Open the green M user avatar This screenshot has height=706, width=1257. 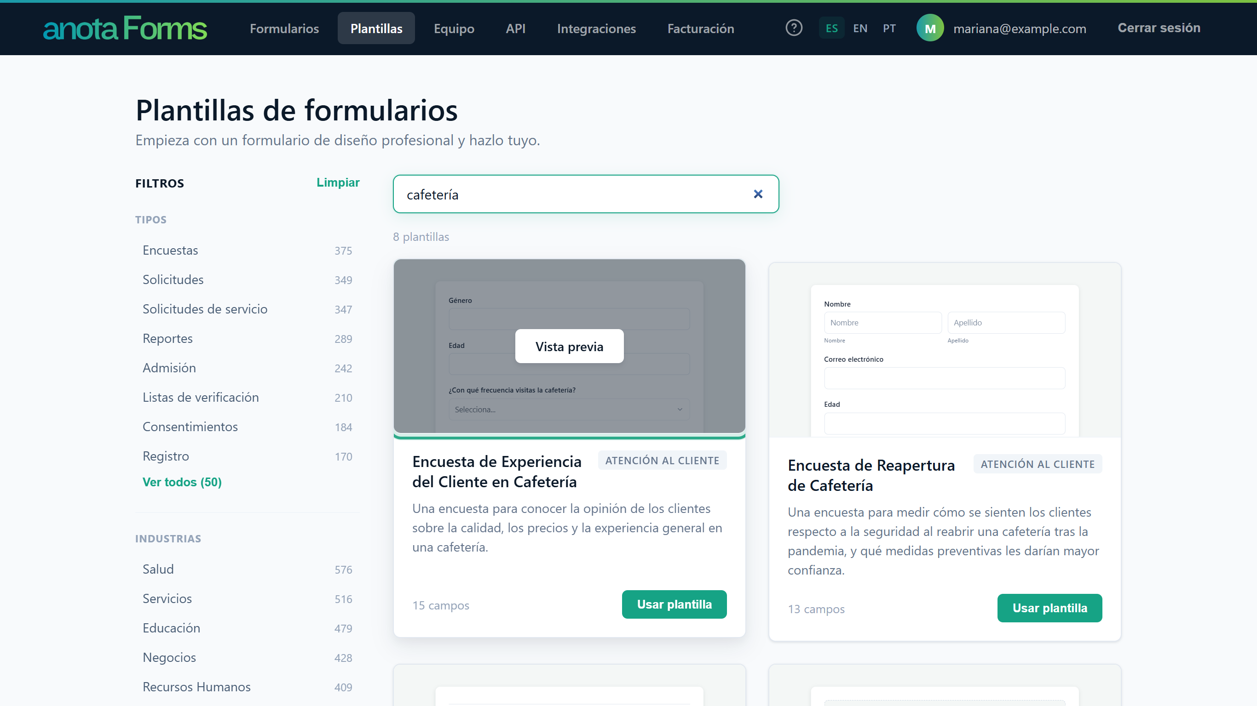click(x=930, y=28)
